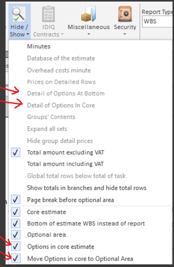Disable Bottom of estimate WBS instead of report
Screen dimensions: 174x267
16,223
